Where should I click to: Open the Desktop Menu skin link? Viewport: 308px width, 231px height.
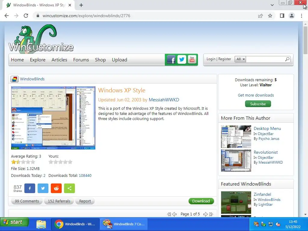[267, 128]
